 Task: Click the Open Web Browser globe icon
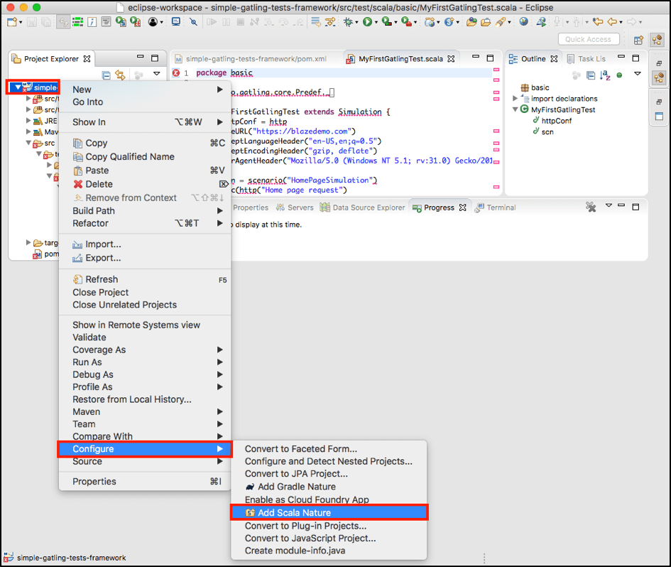tap(523, 22)
